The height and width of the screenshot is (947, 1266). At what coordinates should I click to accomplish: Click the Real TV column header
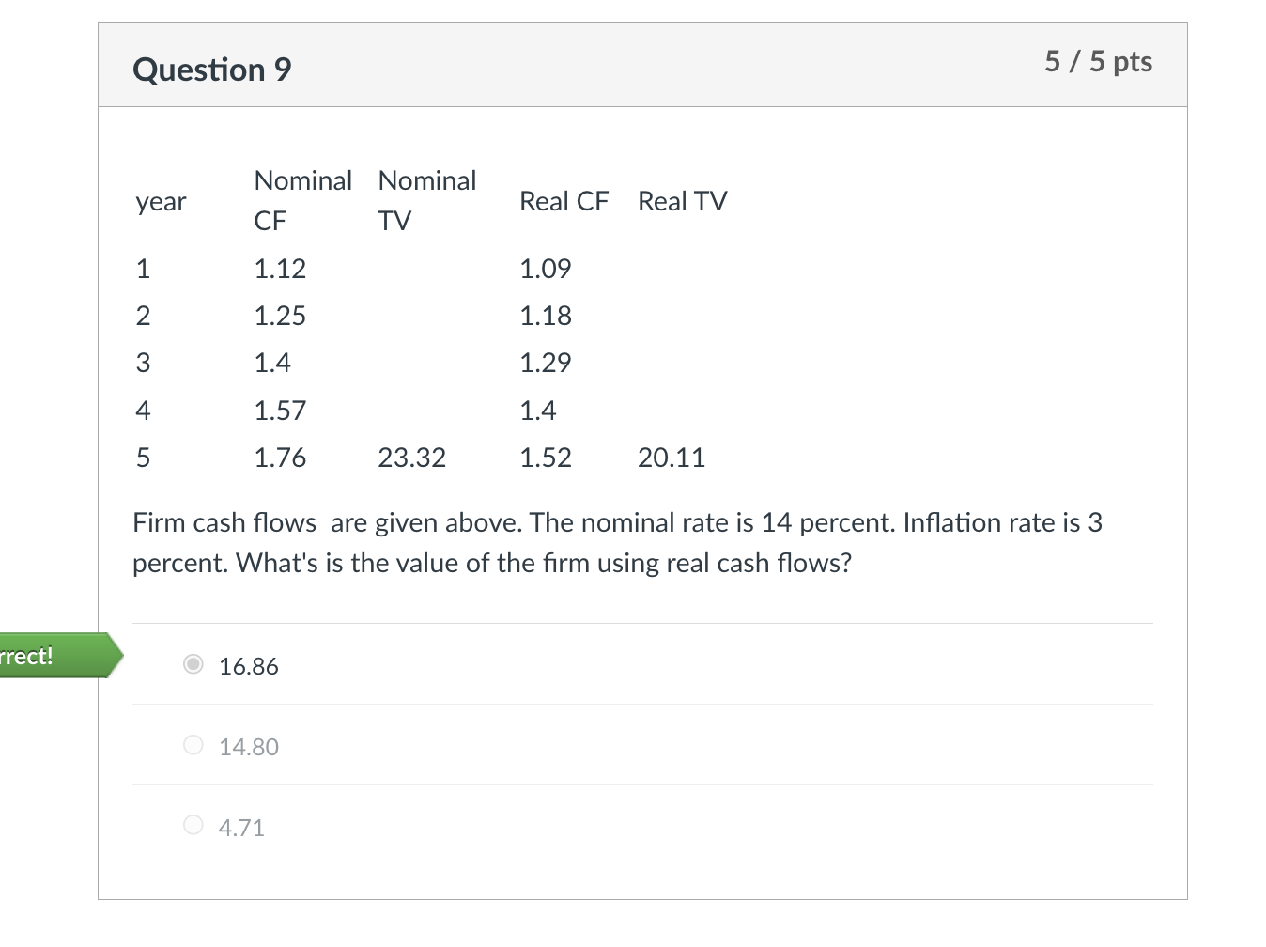(683, 201)
